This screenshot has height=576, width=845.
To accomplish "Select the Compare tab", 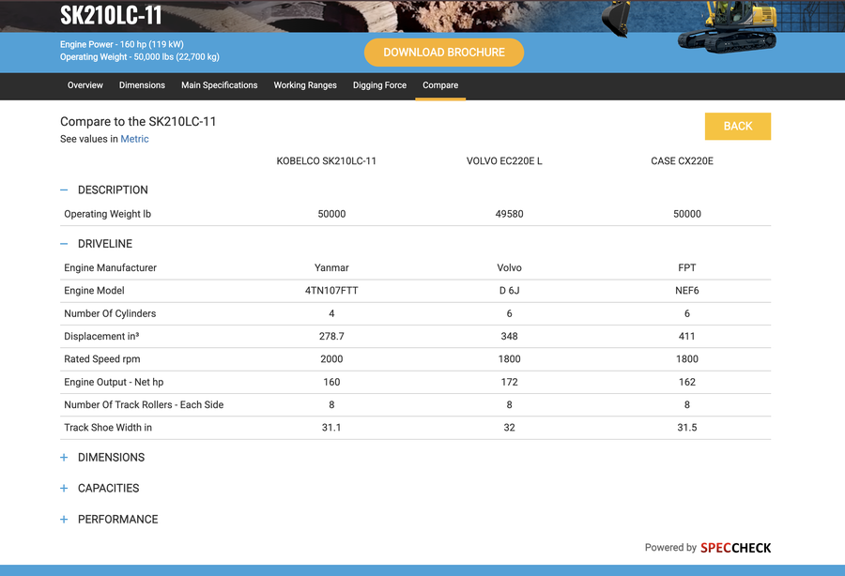I will 440,85.
